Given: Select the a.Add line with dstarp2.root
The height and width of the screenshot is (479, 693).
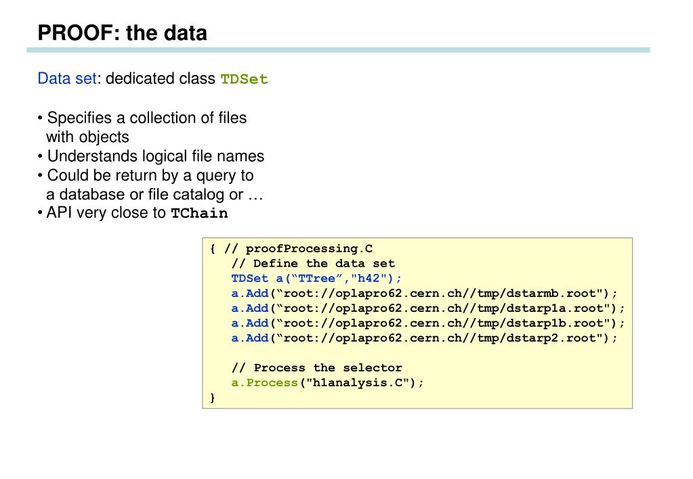Looking at the screenshot, I should tap(424, 338).
